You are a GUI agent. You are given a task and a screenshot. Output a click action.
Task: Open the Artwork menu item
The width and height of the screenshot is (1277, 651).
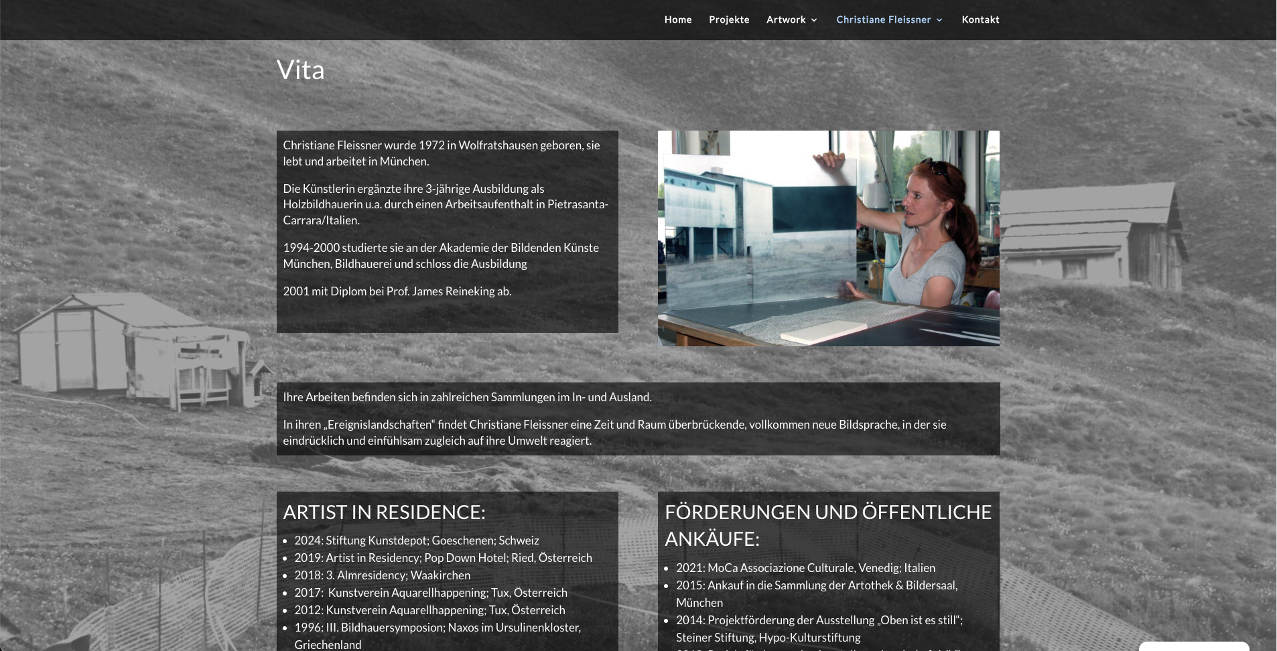(785, 19)
